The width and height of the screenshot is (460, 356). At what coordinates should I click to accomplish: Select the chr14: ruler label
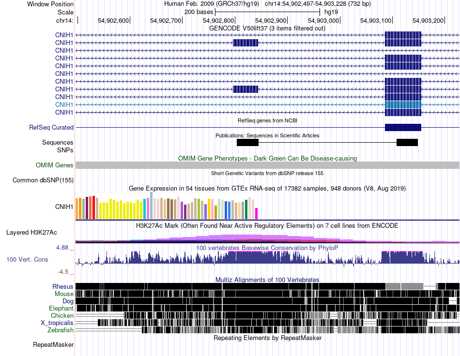pyautogui.click(x=64, y=20)
